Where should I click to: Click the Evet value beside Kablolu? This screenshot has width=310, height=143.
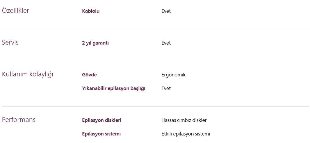click(x=166, y=11)
